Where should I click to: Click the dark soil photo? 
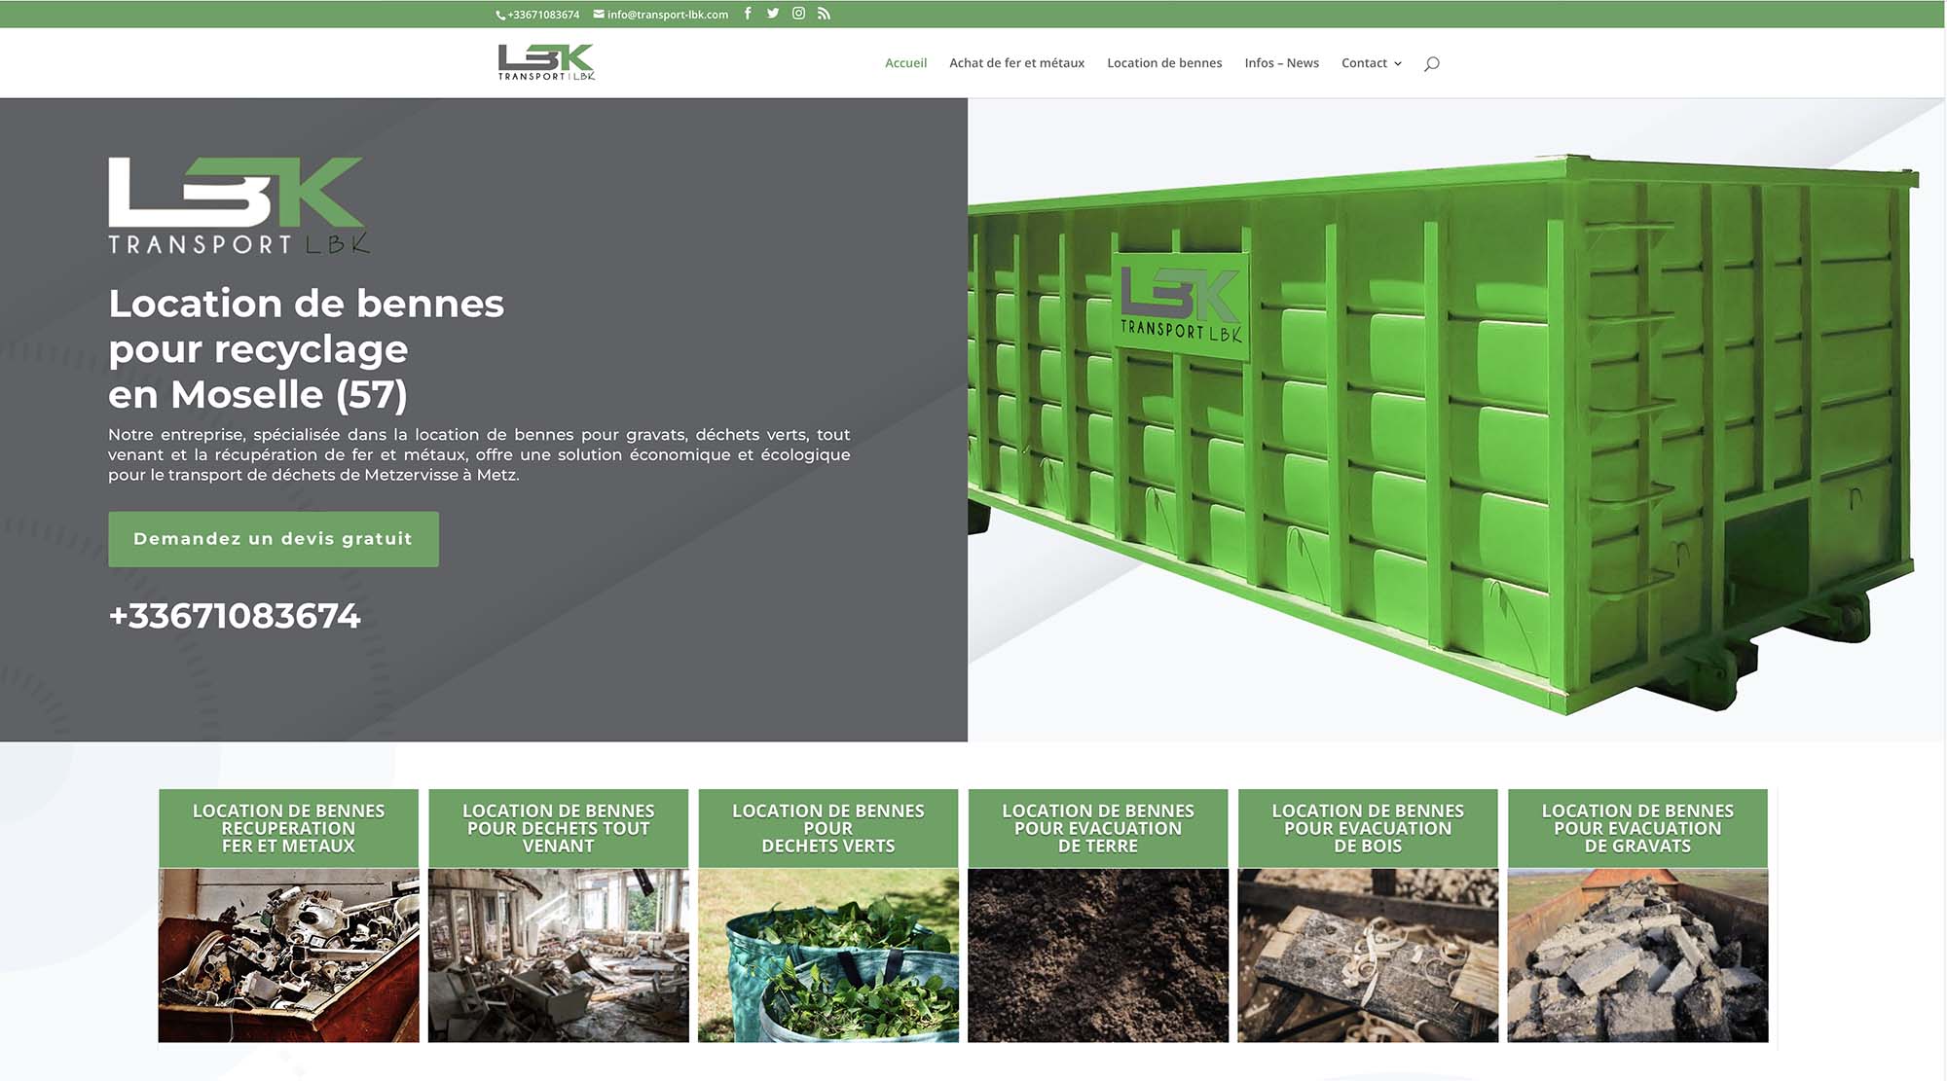tap(1098, 955)
